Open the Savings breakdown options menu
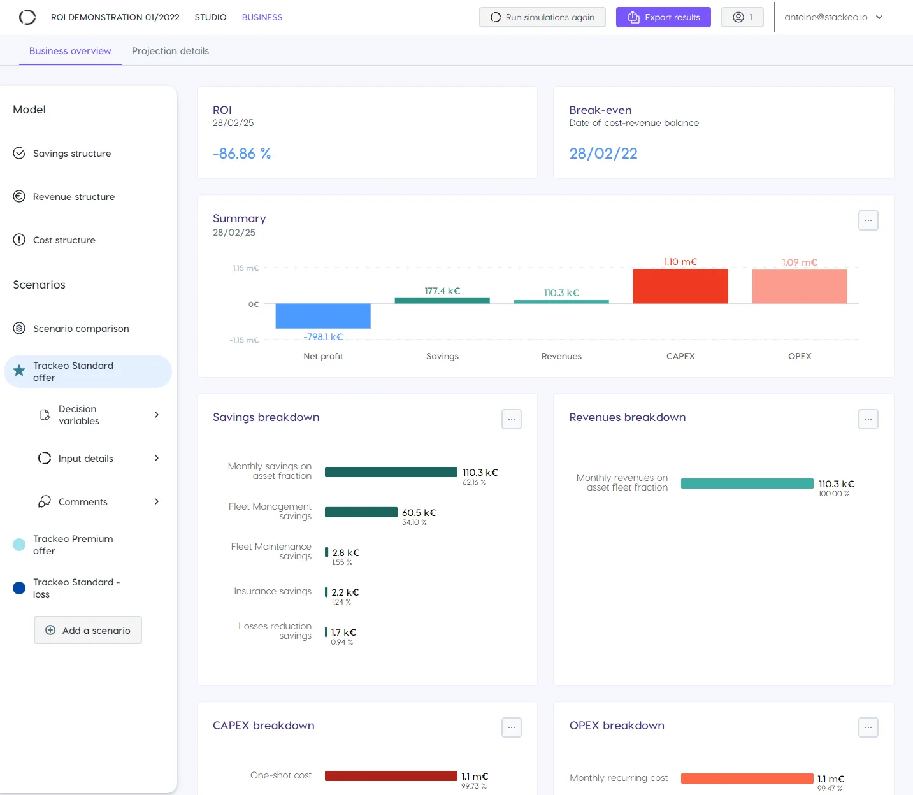This screenshot has height=795, width=913. click(x=512, y=419)
